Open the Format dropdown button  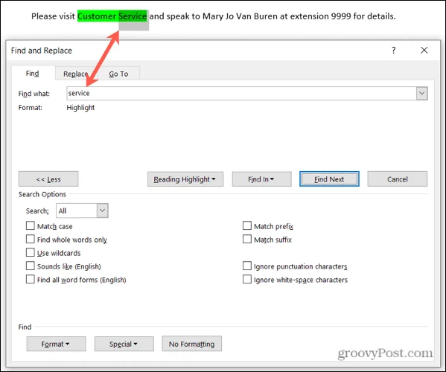point(56,344)
